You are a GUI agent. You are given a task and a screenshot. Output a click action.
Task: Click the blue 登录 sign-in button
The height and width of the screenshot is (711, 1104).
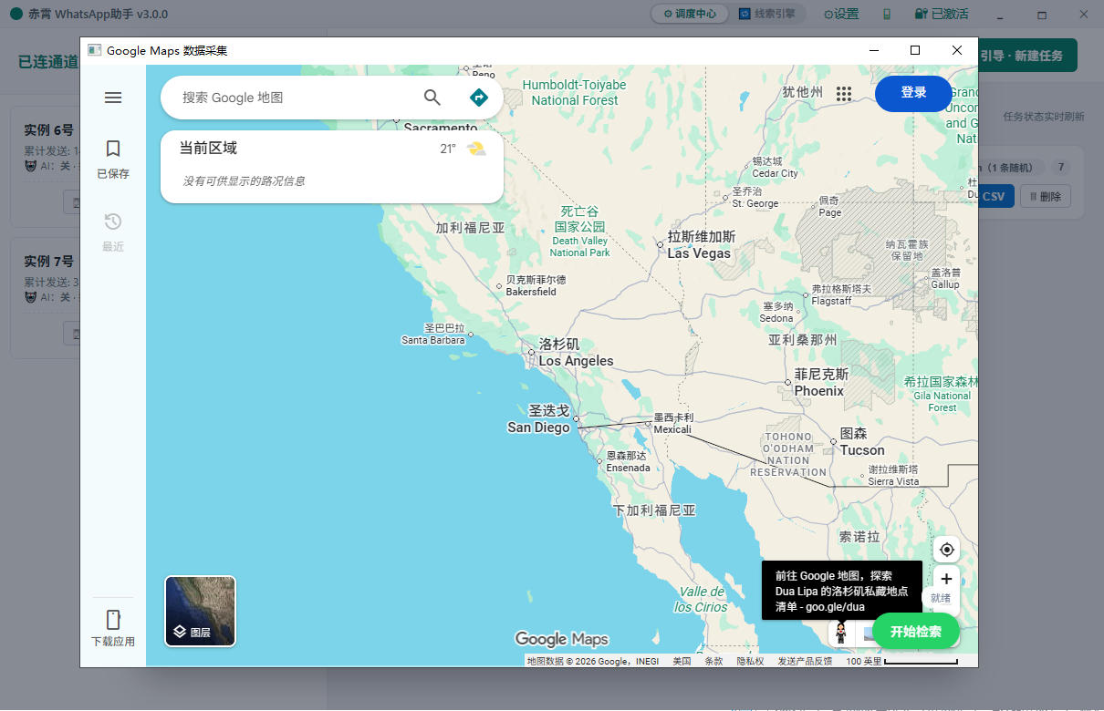point(913,93)
